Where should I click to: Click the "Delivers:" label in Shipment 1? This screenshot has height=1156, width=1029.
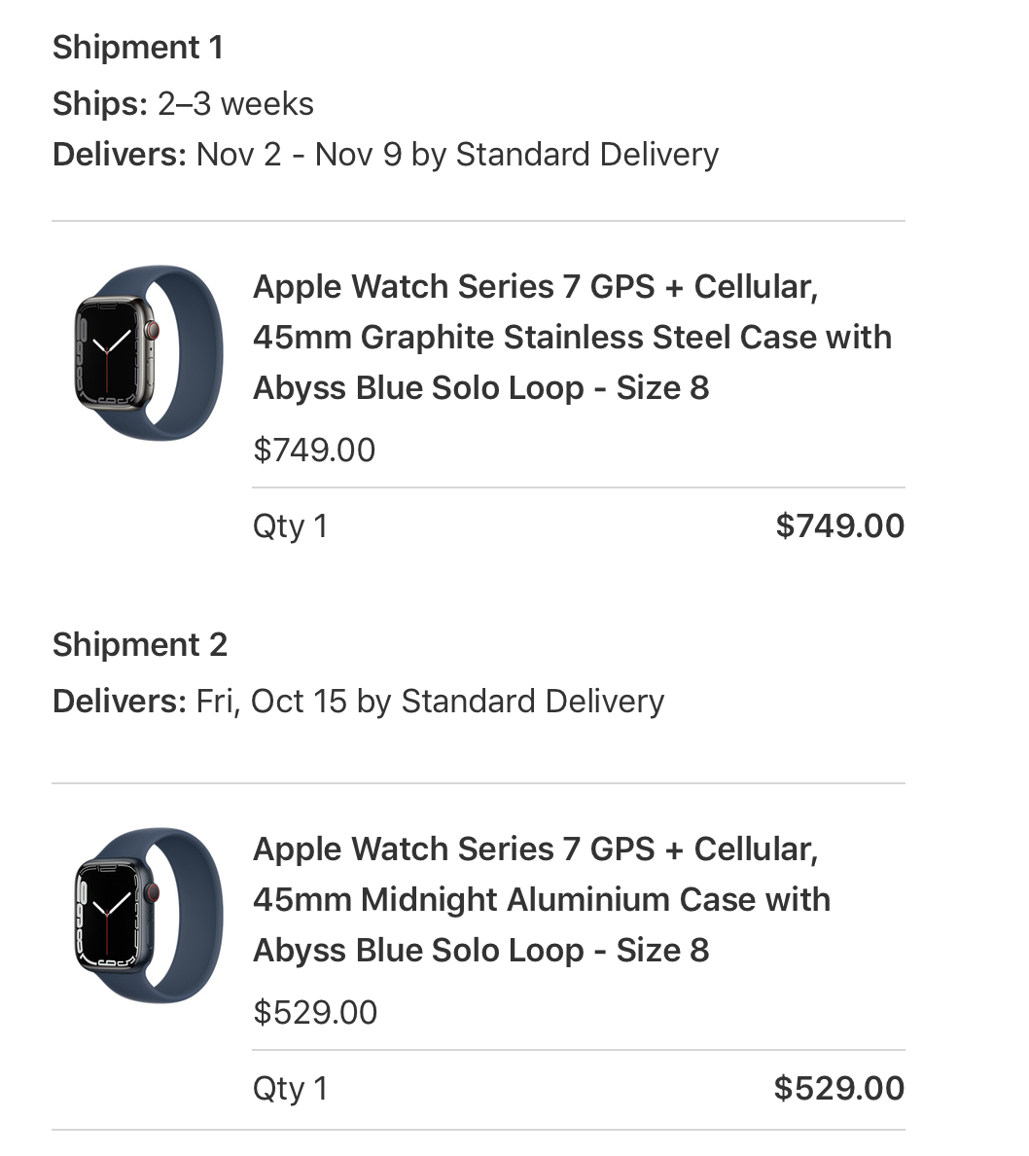click(x=119, y=155)
